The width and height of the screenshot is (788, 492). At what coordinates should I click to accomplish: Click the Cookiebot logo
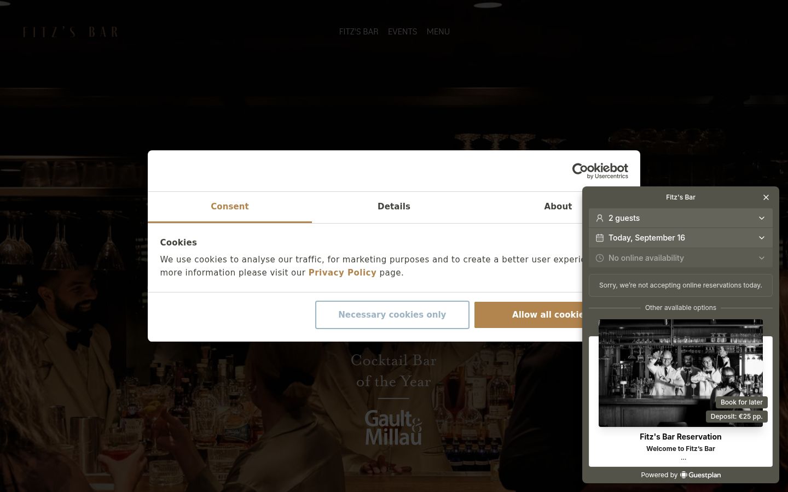pyautogui.click(x=600, y=171)
